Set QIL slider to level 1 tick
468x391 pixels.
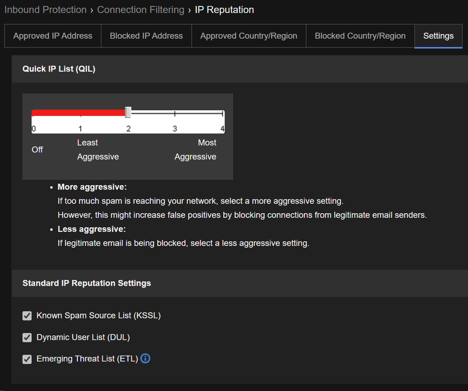[x=80, y=113]
